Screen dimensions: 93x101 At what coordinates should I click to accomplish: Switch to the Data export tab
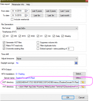[5, 4]
